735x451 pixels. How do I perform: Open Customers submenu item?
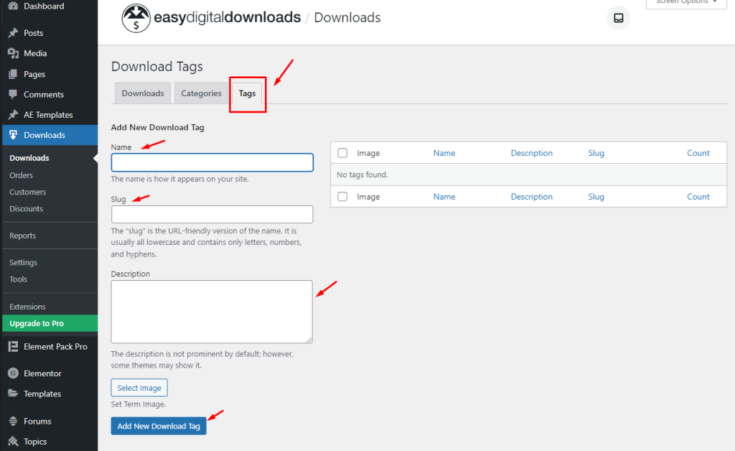(x=28, y=192)
